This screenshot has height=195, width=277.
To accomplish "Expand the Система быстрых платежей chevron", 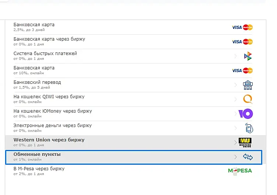I will 235,56.
